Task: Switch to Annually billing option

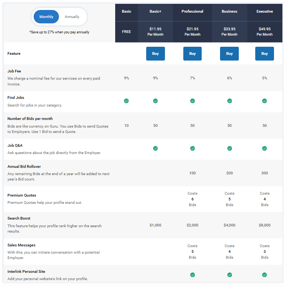Action: (x=72, y=17)
